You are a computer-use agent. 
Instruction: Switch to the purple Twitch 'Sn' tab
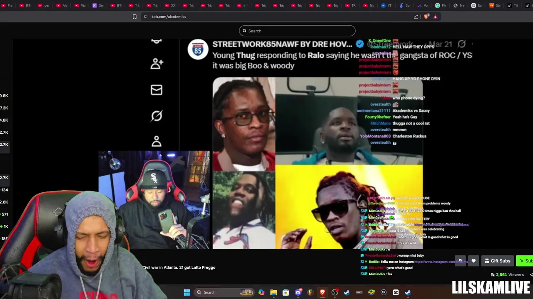(97, 5)
